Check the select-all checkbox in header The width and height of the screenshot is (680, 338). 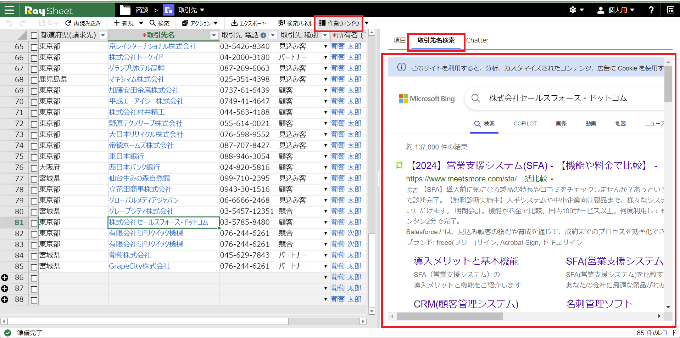click(34, 35)
